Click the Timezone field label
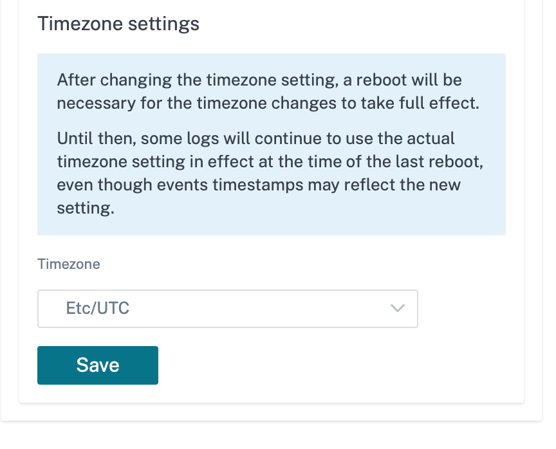The height and width of the screenshot is (449, 556). (69, 264)
